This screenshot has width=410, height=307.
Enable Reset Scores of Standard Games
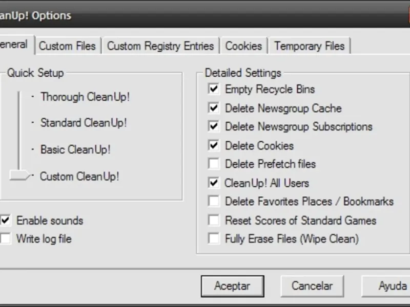214,220
